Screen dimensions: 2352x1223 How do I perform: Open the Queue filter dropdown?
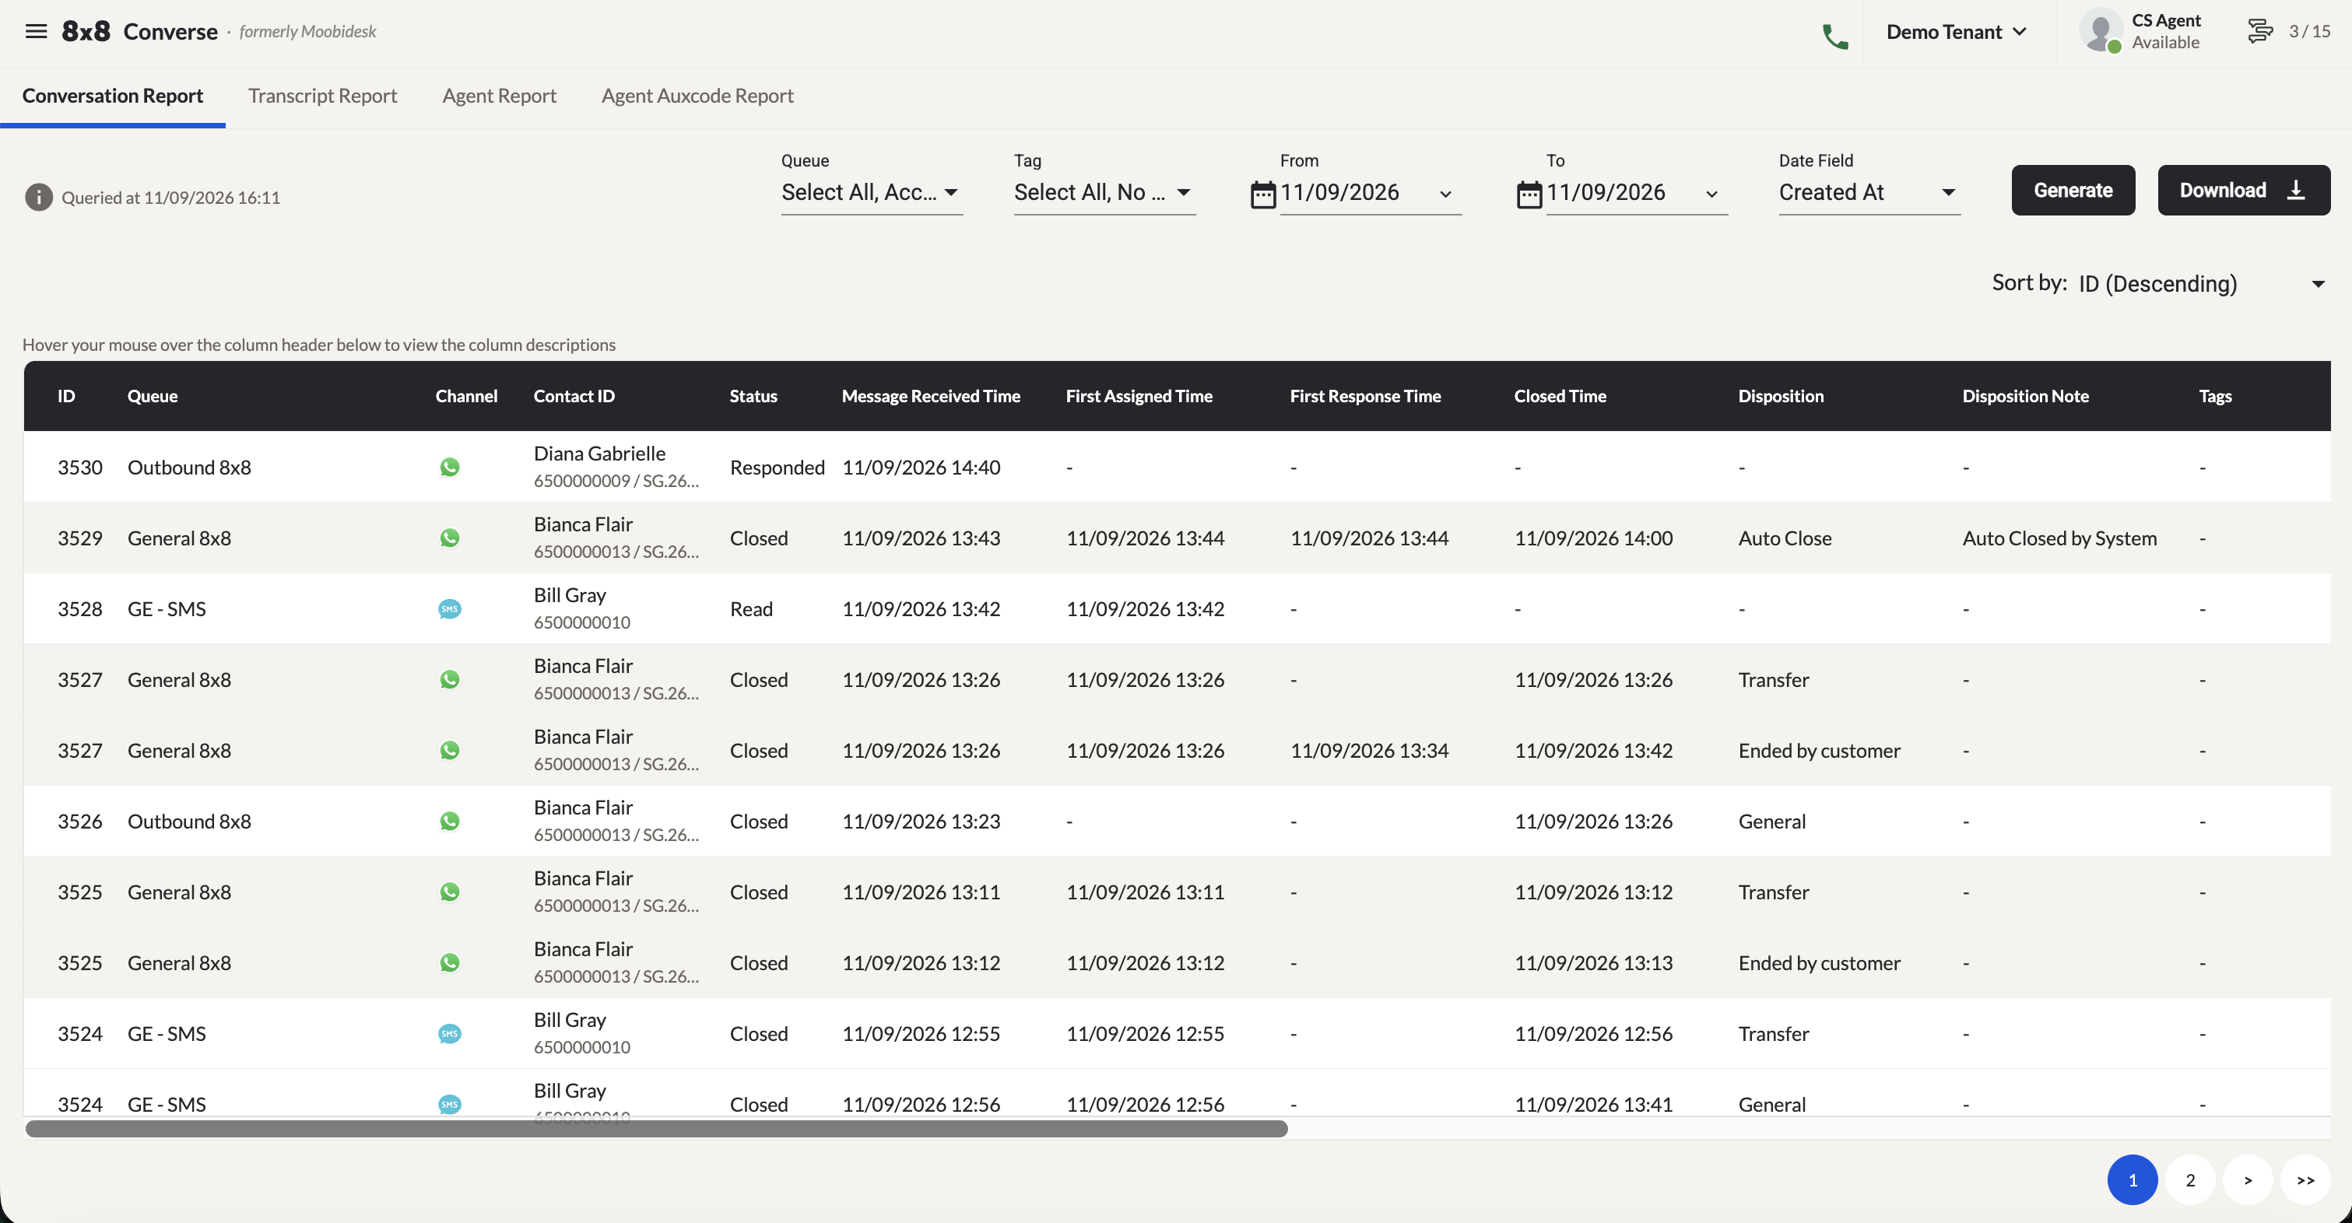tap(871, 193)
